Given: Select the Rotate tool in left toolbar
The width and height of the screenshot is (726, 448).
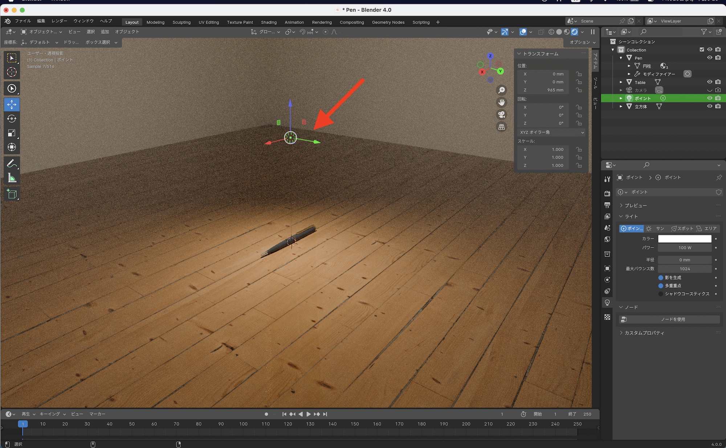Looking at the screenshot, I should click(12, 119).
